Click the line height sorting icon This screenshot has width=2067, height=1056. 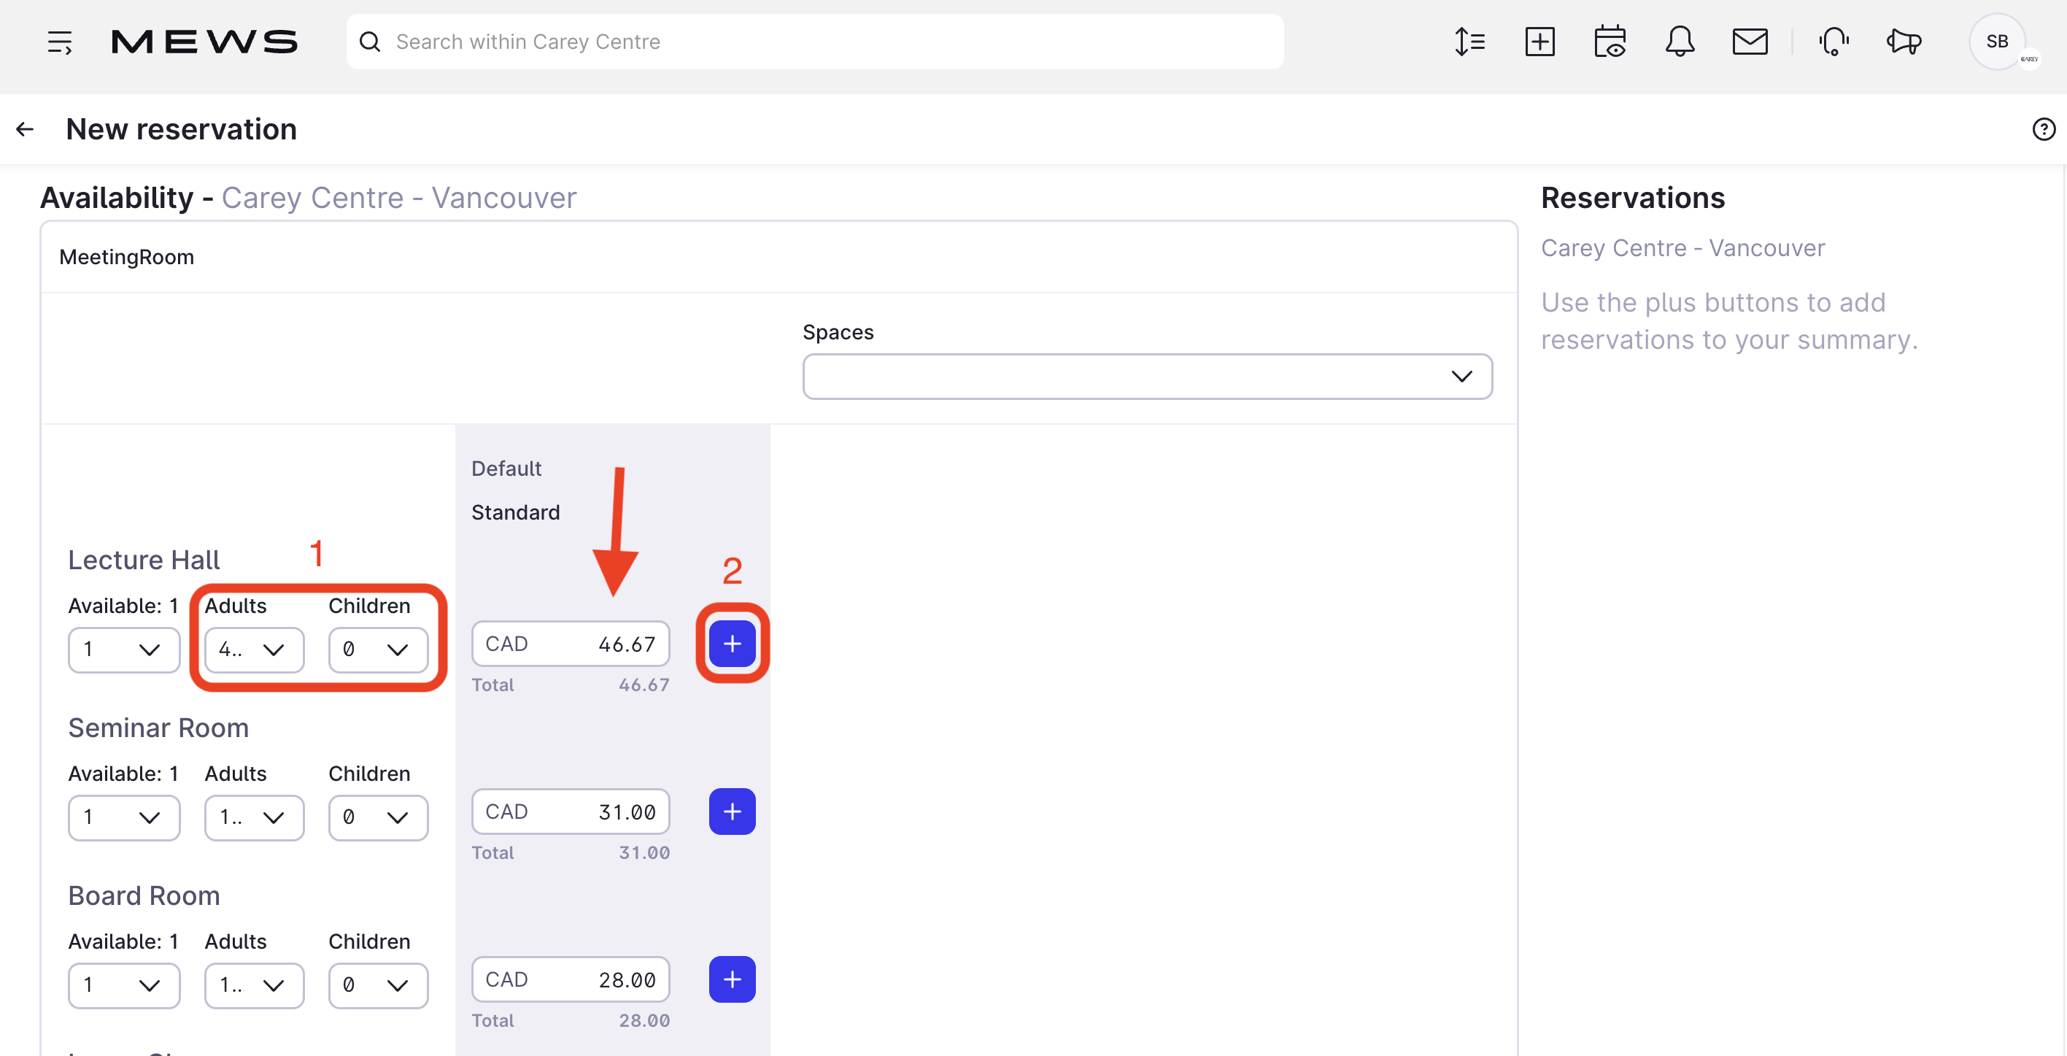(1469, 42)
